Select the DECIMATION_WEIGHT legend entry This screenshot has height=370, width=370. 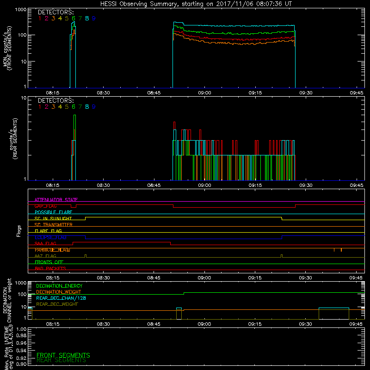click(59, 292)
